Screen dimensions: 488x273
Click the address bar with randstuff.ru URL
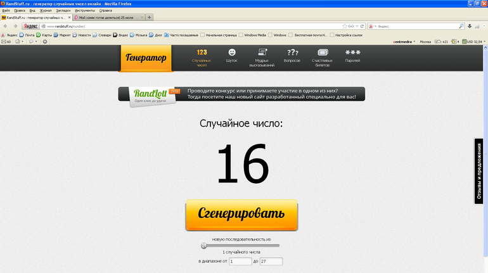tap(191, 27)
